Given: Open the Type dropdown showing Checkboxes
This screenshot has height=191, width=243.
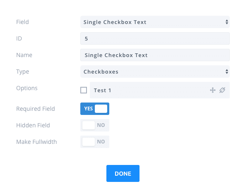Looking at the screenshot, I should pos(155,72).
